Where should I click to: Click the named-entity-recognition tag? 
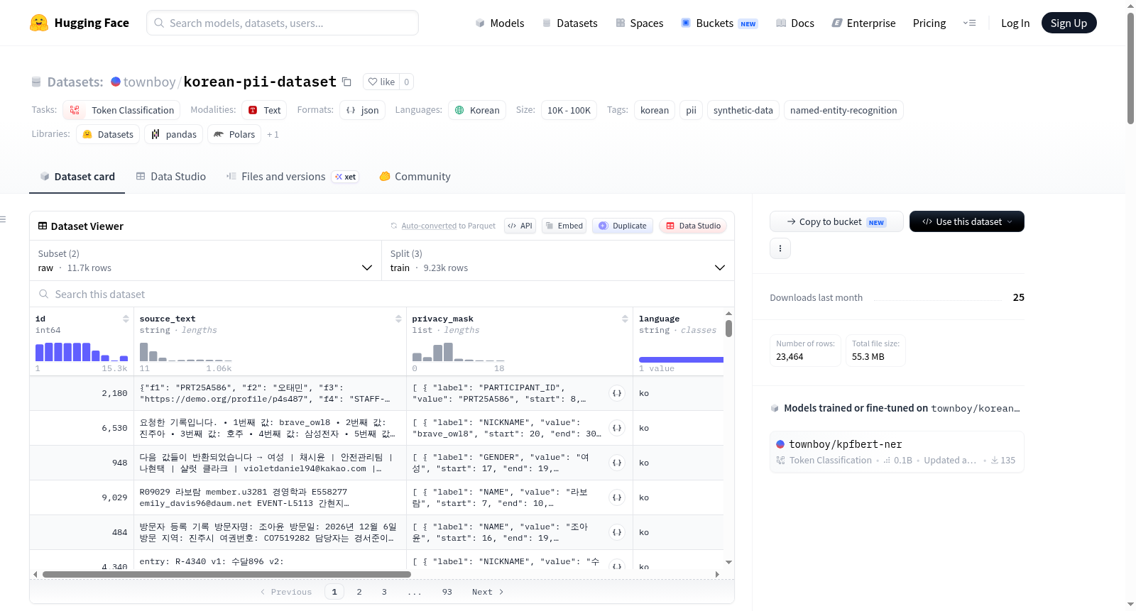click(843, 110)
